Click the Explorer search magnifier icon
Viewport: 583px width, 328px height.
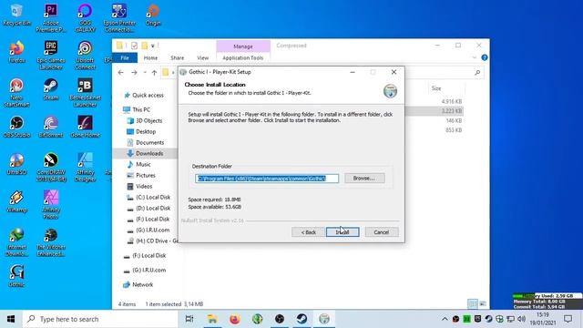point(477,73)
